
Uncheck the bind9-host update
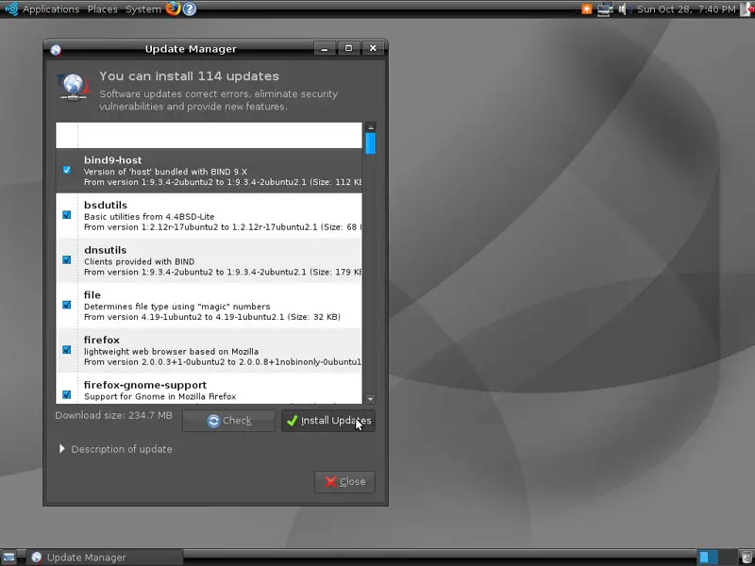66,170
